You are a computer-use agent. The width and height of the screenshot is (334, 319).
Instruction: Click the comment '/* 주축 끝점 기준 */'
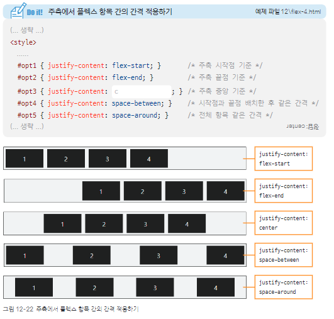pos(222,77)
